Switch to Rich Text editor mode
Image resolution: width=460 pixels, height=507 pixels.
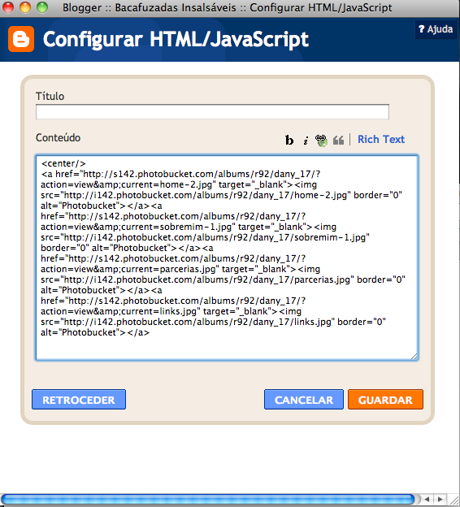coord(380,140)
